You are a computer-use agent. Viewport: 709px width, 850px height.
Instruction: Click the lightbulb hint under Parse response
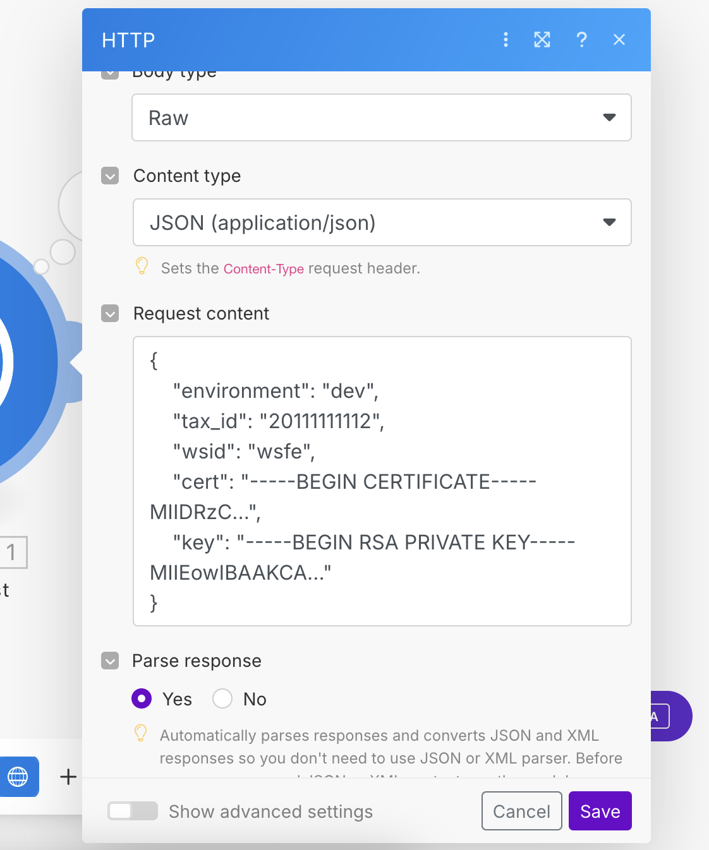pyautogui.click(x=141, y=734)
